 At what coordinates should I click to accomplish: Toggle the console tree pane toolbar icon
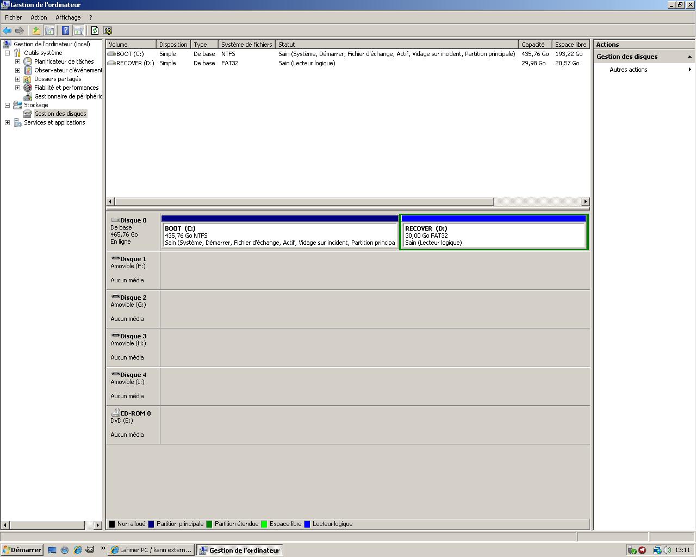[49, 30]
